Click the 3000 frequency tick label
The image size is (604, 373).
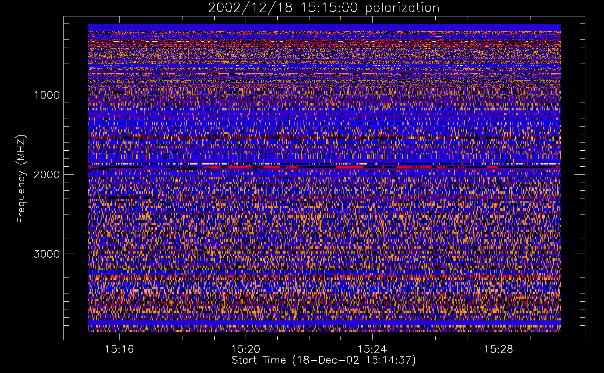point(47,254)
